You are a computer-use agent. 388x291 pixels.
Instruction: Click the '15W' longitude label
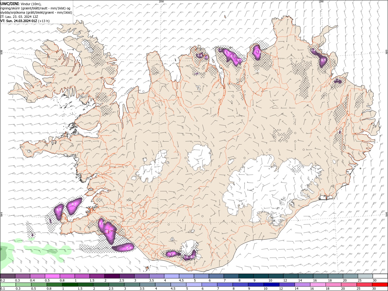(x=321, y=2)
